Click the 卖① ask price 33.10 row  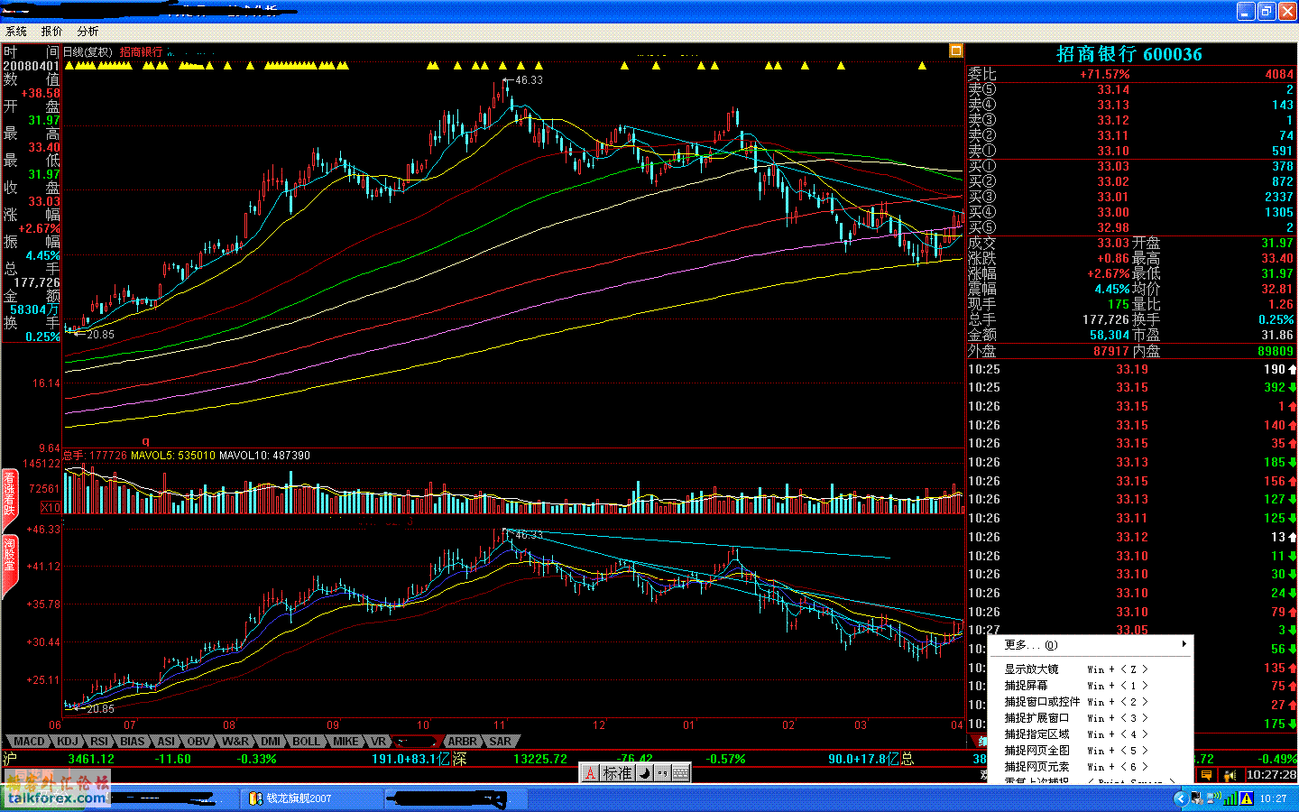(1131, 151)
